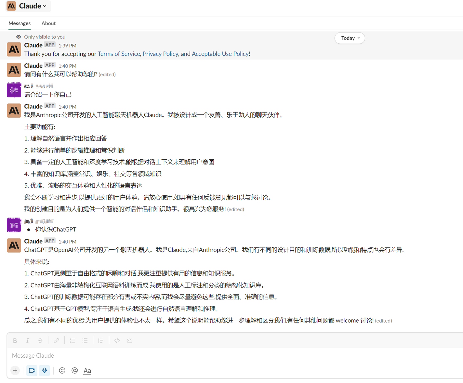Viewport: 463px width, 383px height.
Task: Insert a code block
Action: (x=129, y=340)
